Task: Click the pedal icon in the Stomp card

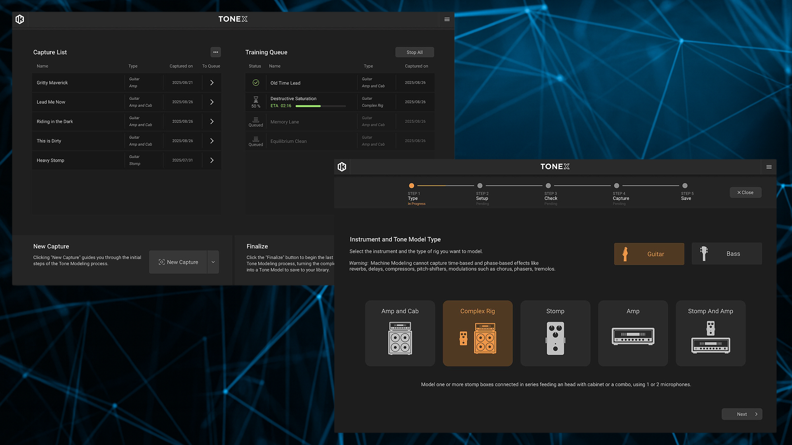Action: click(555, 338)
